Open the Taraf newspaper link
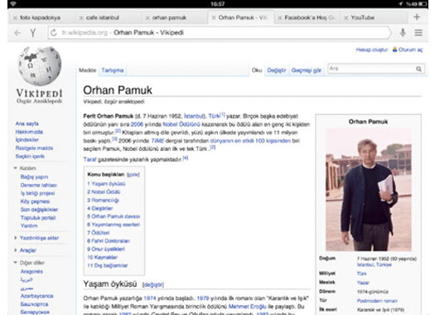Viewport: 435px width, 315px height. click(x=89, y=159)
